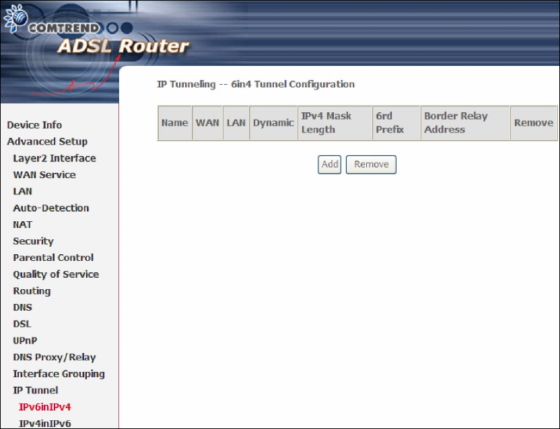560x429 pixels.
Task: Click the WAN column header
Action: [207, 123]
